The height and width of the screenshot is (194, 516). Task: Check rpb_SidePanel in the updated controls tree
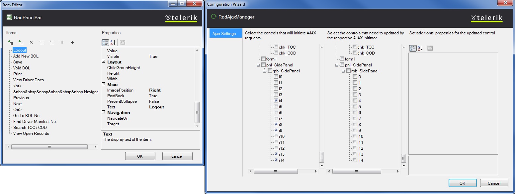pos(349,71)
